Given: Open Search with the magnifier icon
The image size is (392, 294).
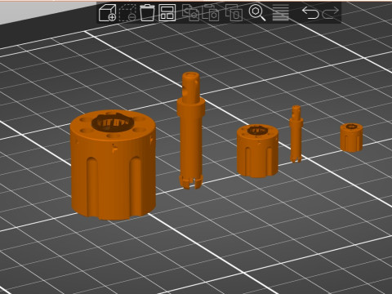Looking at the screenshot, I should click(257, 12).
